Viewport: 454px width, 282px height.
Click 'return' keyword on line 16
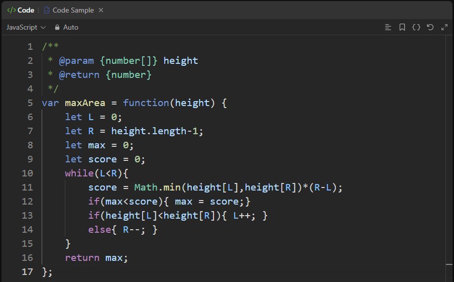tap(82, 258)
